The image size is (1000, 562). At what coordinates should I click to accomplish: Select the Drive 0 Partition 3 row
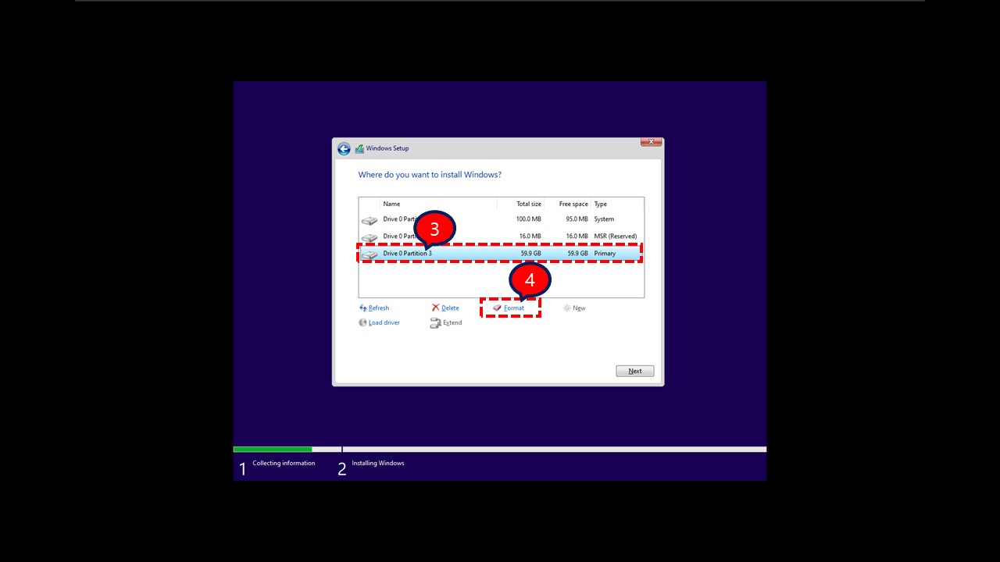coord(501,253)
